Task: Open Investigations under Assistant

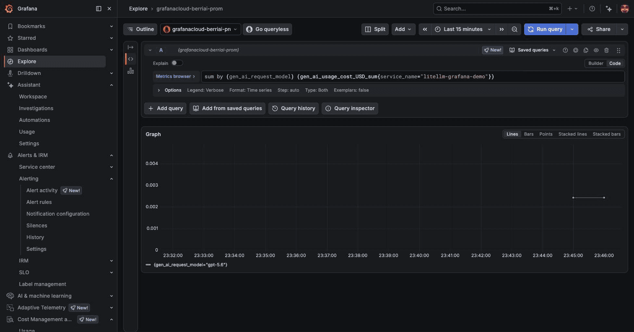Action: click(36, 108)
